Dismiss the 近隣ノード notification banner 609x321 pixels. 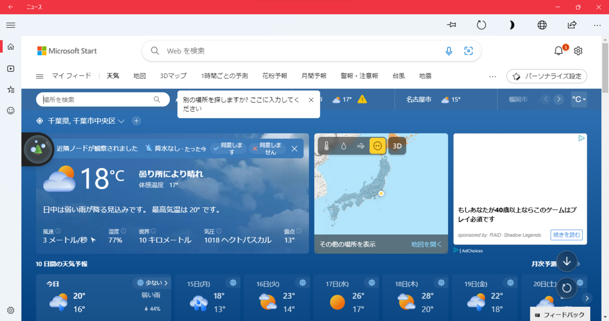[x=294, y=149]
